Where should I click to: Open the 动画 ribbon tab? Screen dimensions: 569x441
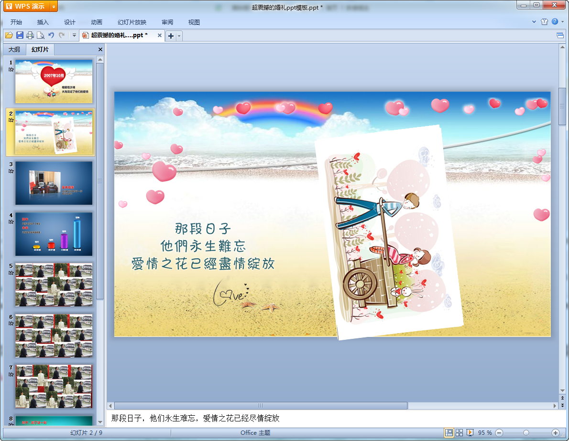[97, 22]
